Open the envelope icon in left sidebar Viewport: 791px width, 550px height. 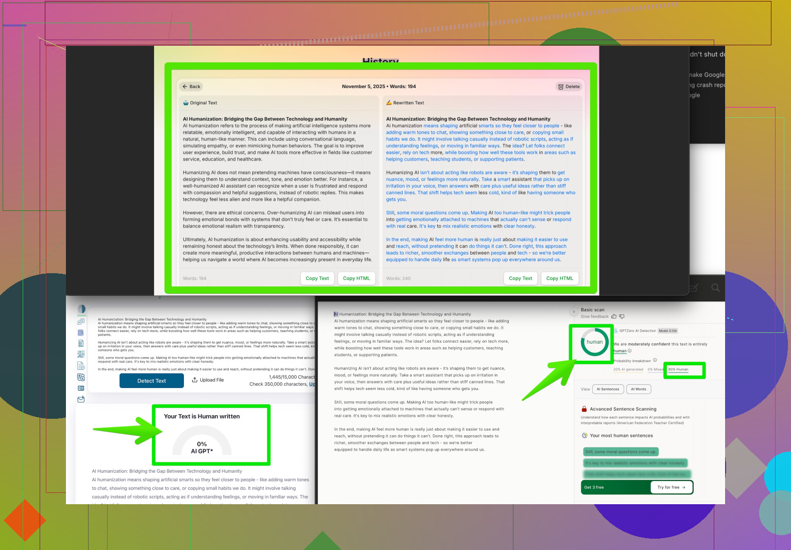[81, 399]
